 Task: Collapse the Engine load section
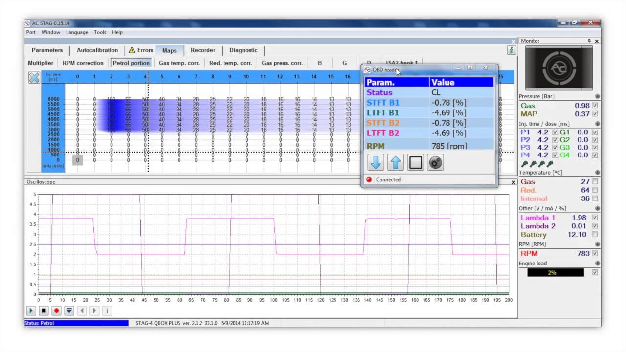point(597,264)
